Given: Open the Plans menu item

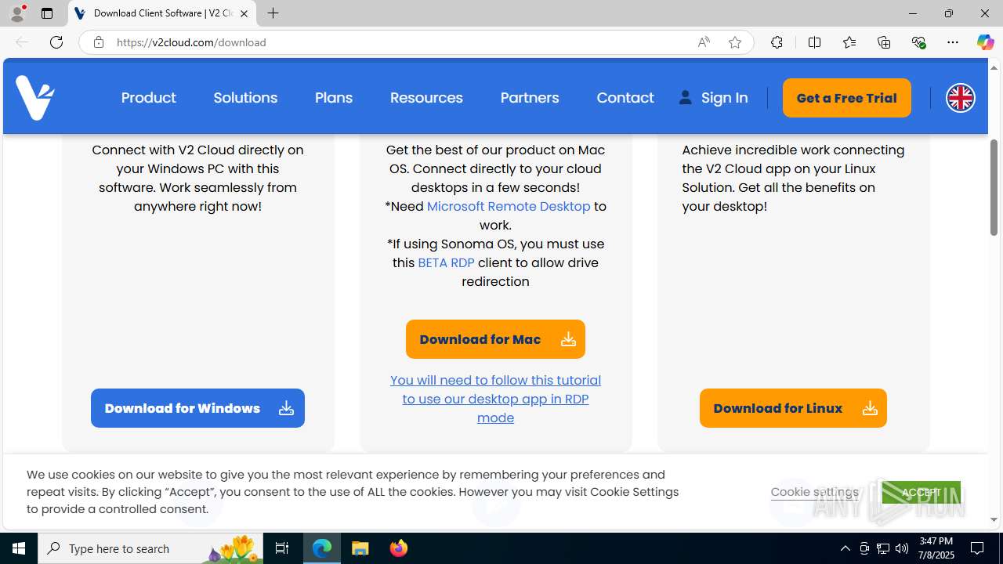Looking at the screenshot, I should coord(334,98).
